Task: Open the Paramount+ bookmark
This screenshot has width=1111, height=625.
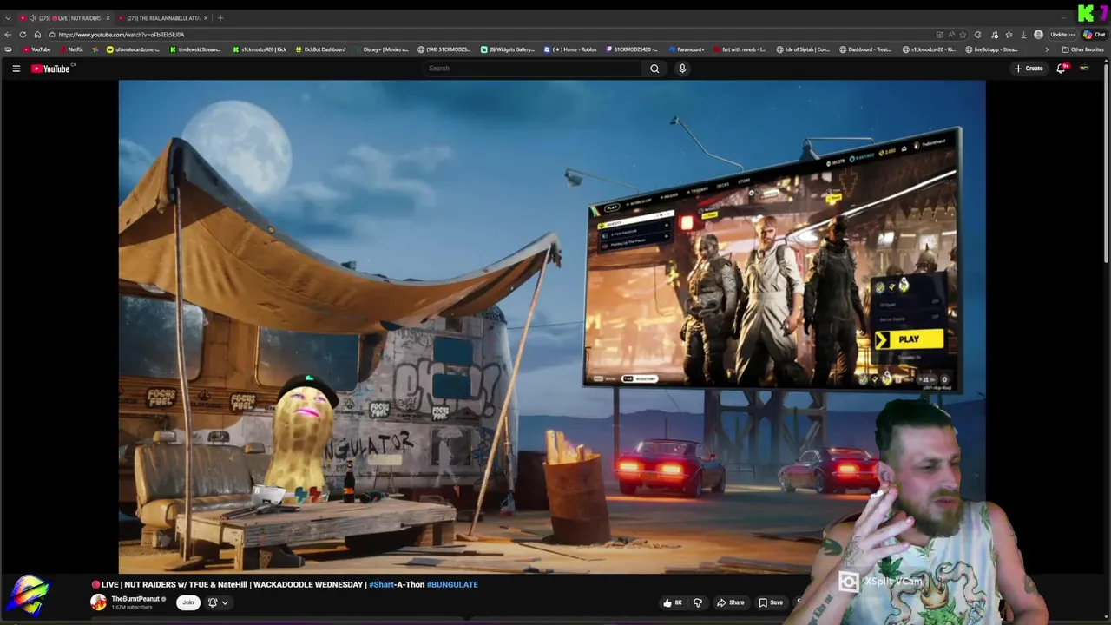Action: pos(686,49)
